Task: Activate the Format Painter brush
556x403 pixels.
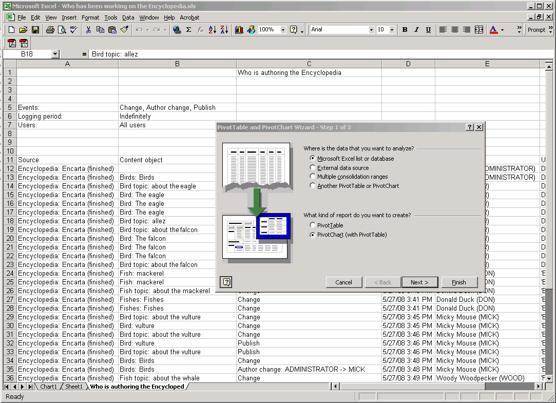Action: [124, 30]
